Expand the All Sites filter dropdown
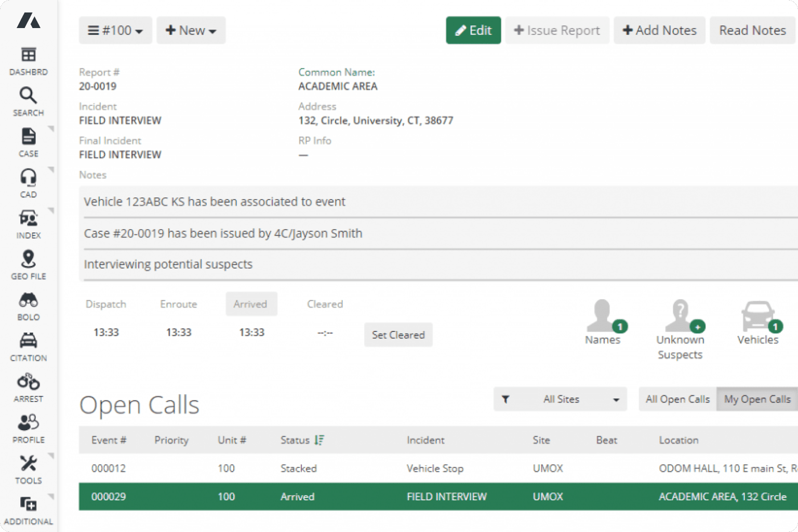Screen dimensions: 798x532 pos(561,399)
